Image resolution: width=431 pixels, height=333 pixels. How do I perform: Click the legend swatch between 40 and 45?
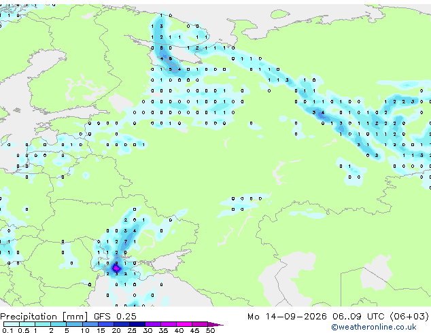[184, 324]
